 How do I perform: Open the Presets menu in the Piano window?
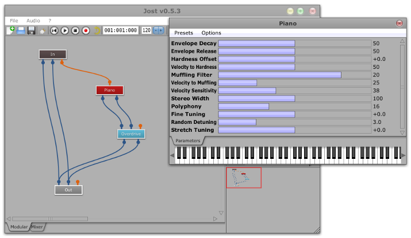click(x=183, y=33)
